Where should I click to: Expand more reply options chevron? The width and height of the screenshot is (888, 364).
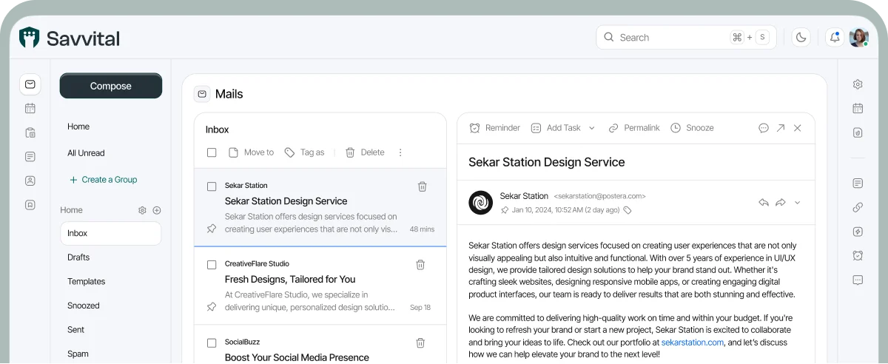(797, 203)
